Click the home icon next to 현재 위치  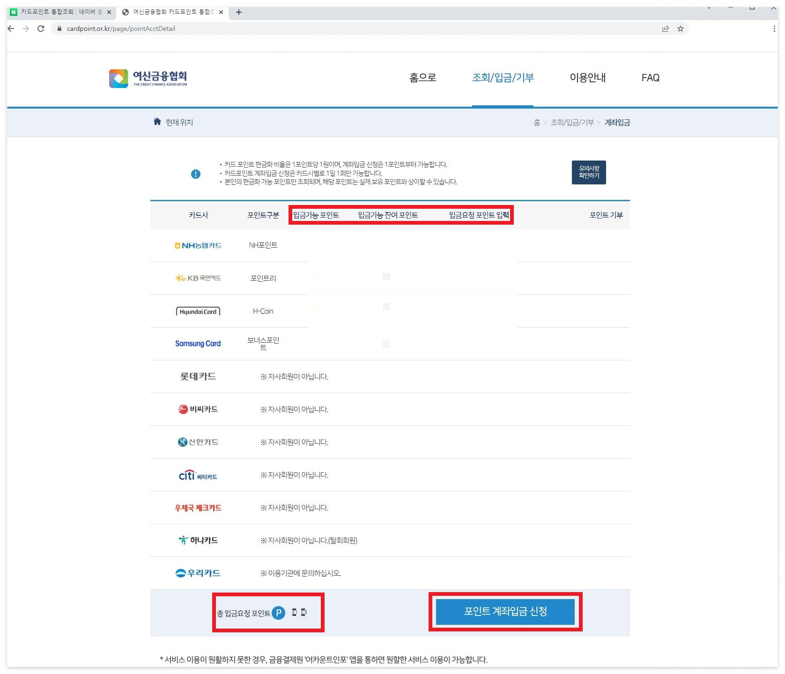157,122
